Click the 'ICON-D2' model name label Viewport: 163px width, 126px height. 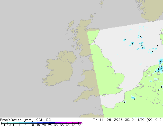pyautogui.click(x=43, y=120)
